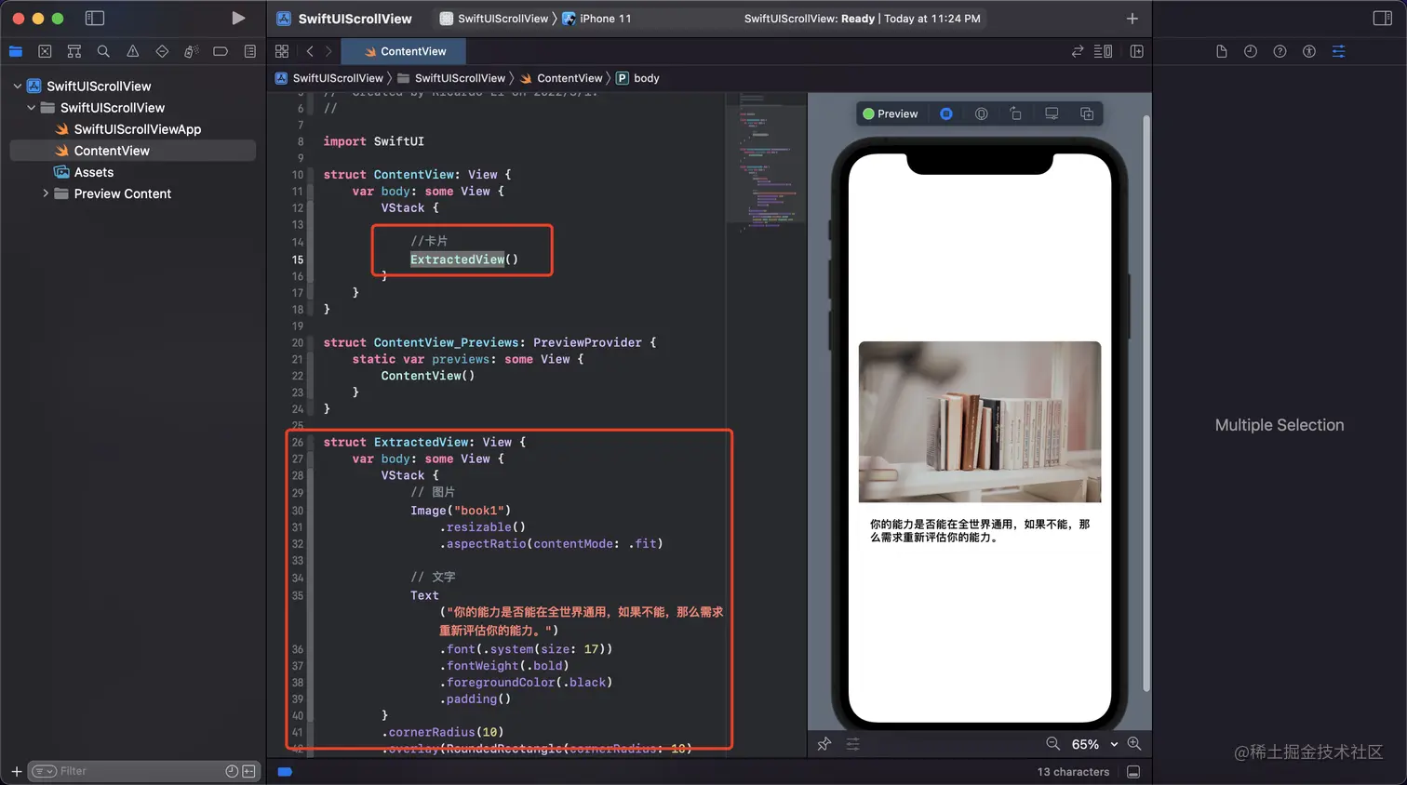Screen dimensions: 1407x785
Task: Run the project with the play button
Action: pos(238,18)
